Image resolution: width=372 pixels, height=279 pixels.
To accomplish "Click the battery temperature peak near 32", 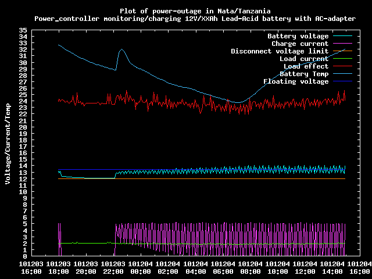I will click(121, 50).
